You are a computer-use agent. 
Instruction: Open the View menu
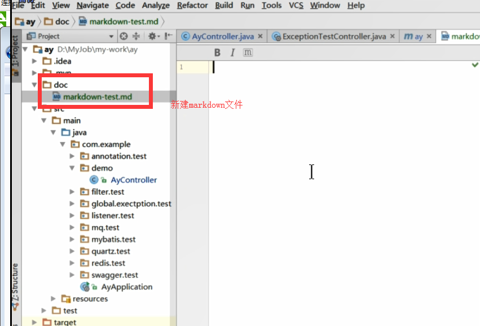point(60,6)
